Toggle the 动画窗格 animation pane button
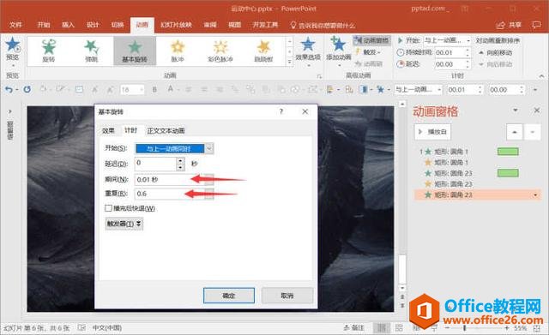 click(371, 41)
